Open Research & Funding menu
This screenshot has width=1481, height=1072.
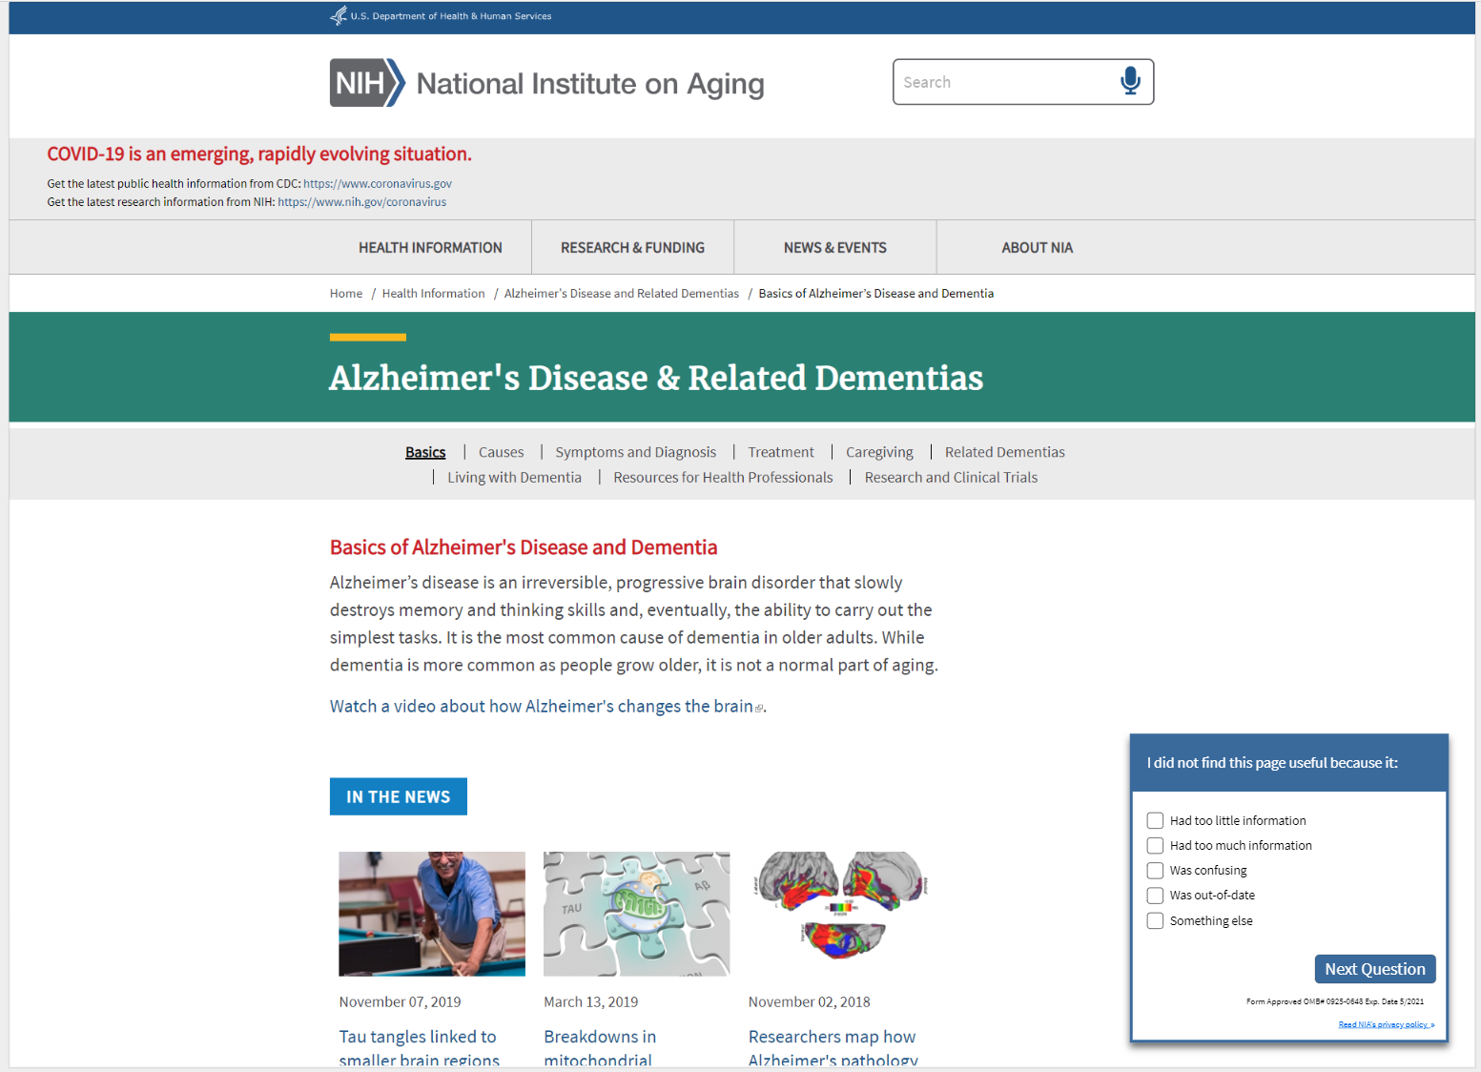(x=632, y=248)
